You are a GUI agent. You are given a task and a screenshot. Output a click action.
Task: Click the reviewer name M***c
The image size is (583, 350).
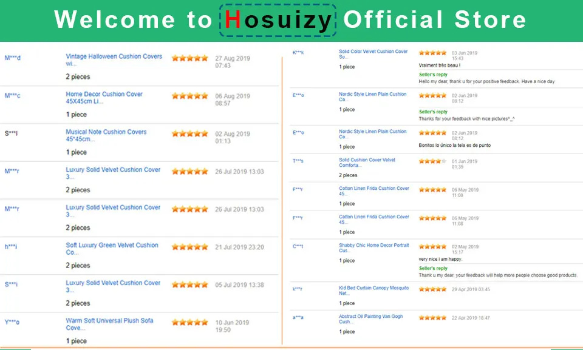pos(12,95)
